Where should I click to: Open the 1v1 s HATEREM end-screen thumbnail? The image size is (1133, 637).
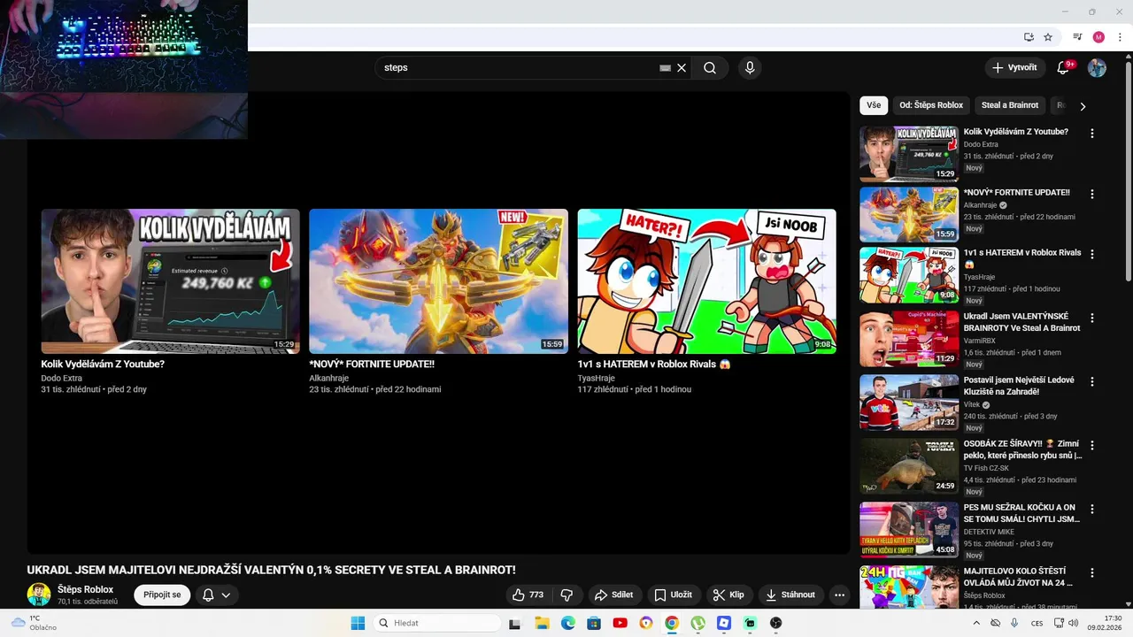[706, 281]
